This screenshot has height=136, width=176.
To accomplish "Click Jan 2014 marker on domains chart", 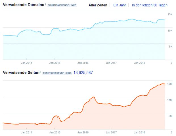I will pos(26,63).
